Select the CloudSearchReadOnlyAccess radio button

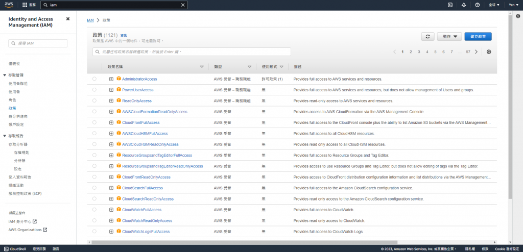(94, 198)
